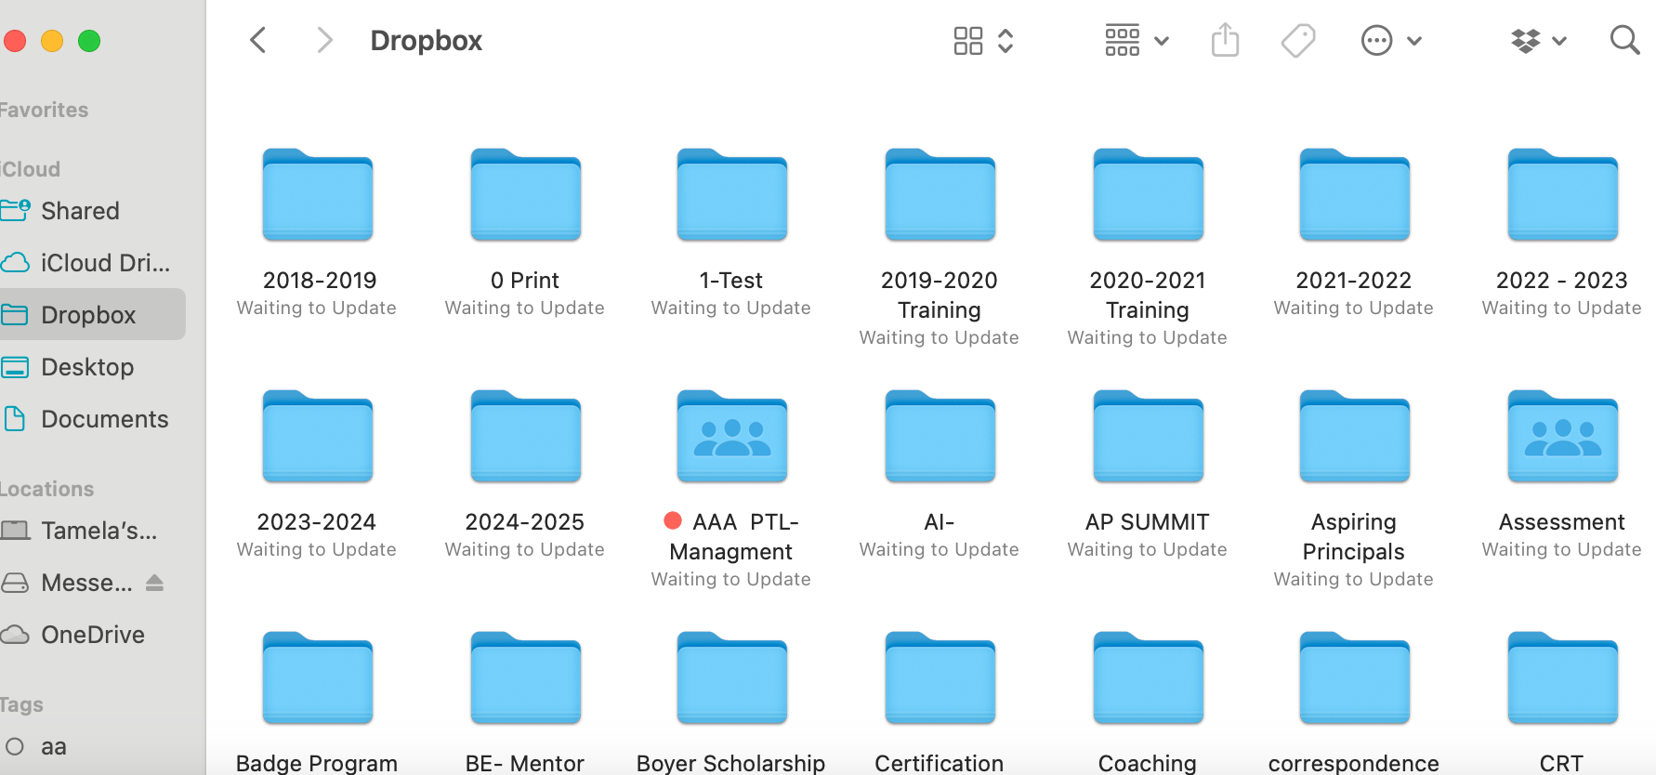Select the 1-Test folder icon

(732, 195)
